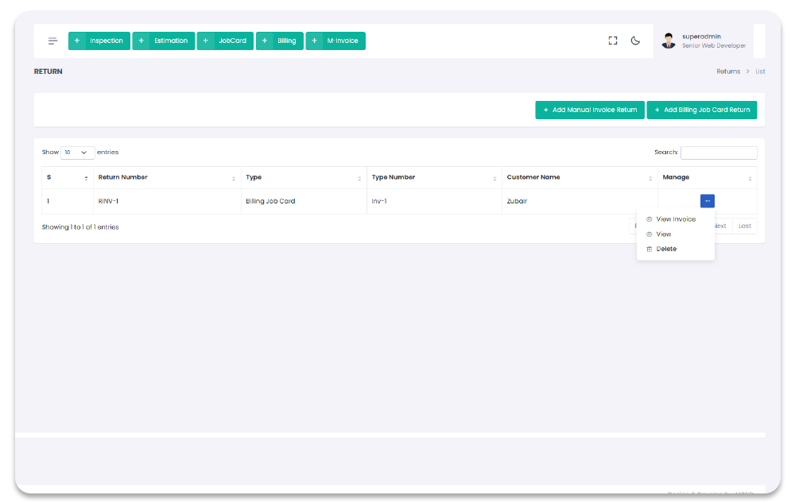This screenshot has height=503, width=795.
Task: Open the Inspection quick-add button
Action: pyautogui.click(x=99, y=41)
